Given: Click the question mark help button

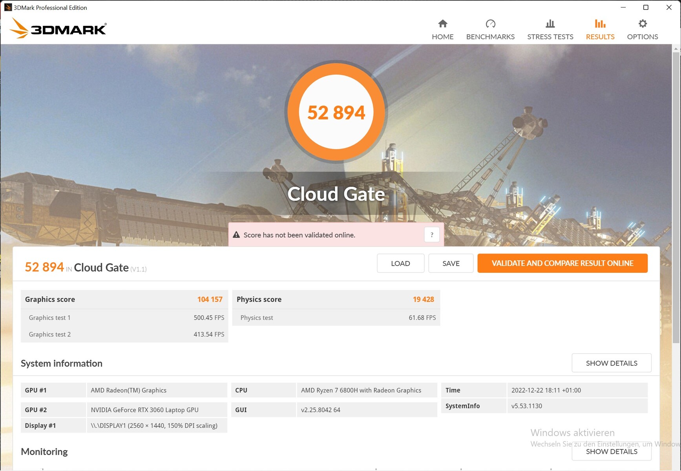Looking at the screenshot, I should [432, 235].
